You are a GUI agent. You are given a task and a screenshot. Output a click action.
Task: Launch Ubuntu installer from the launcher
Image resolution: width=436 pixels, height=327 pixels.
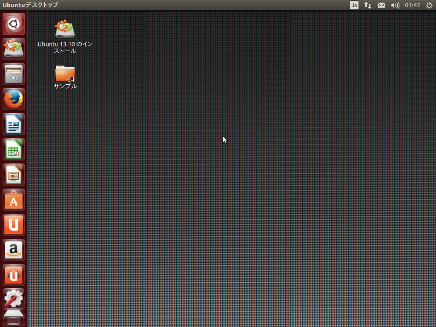[14, 49]
